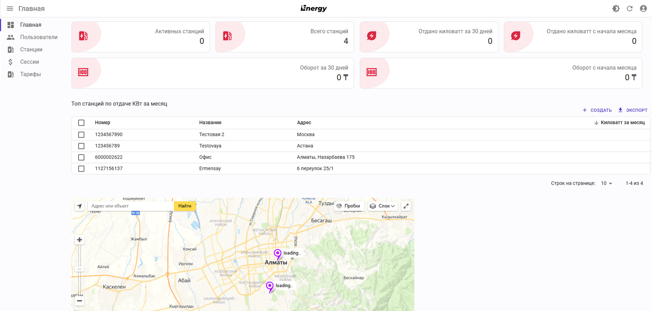
Task: Check the row for station 123456789
Action: 81,146
